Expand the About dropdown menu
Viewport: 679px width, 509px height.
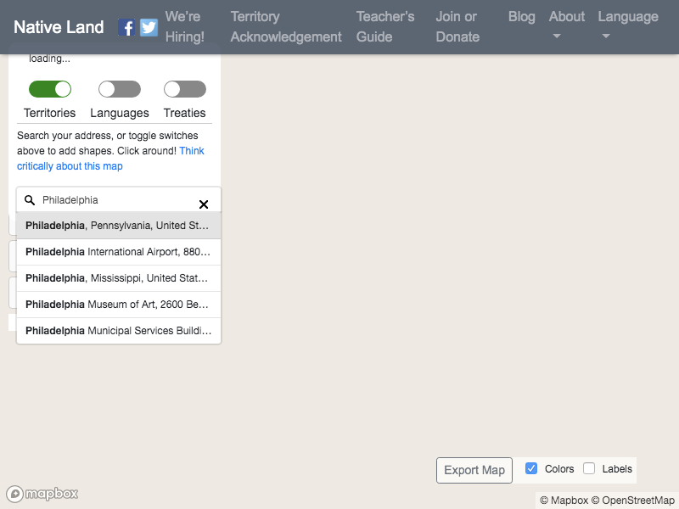click(566, 26)
